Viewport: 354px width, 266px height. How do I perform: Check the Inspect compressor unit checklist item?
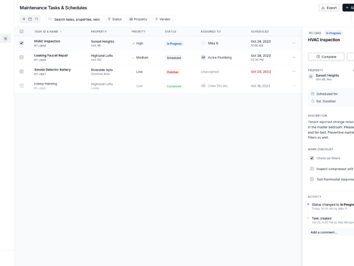[311, 168]
